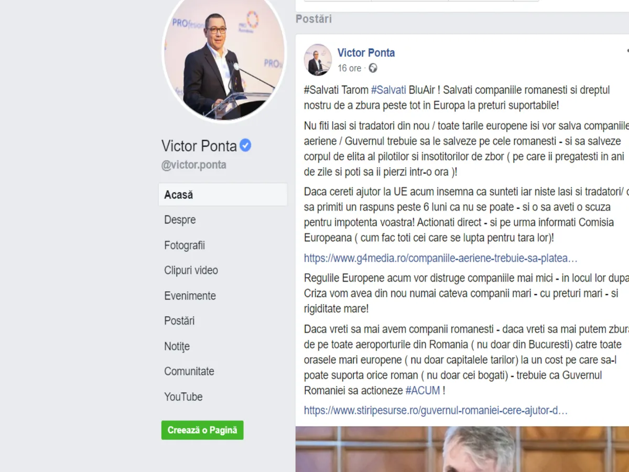Open Clipuri video section

[191, 271]
